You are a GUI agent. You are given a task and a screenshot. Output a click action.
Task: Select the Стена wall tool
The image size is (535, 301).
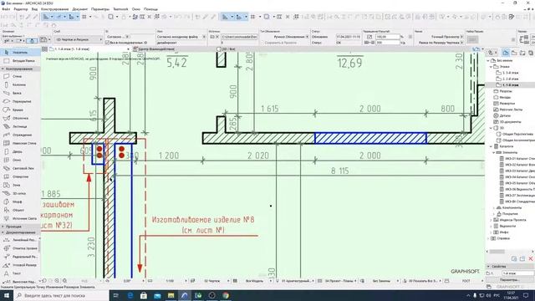tap(20, 76)
